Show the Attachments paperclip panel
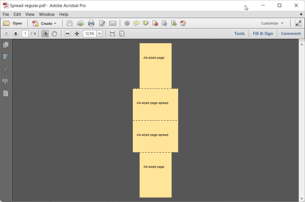305x202 pixels. coord(6,69)
